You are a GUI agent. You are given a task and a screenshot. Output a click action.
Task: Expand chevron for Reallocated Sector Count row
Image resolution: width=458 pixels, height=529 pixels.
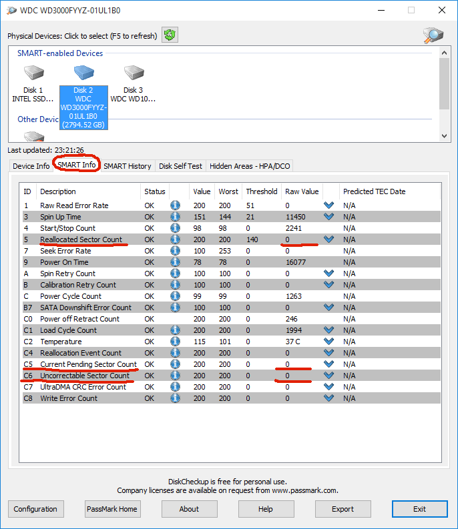328,239
